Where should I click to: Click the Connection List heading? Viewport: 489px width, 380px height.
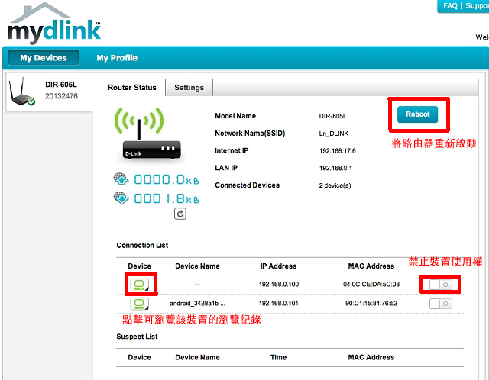[142, 246]
